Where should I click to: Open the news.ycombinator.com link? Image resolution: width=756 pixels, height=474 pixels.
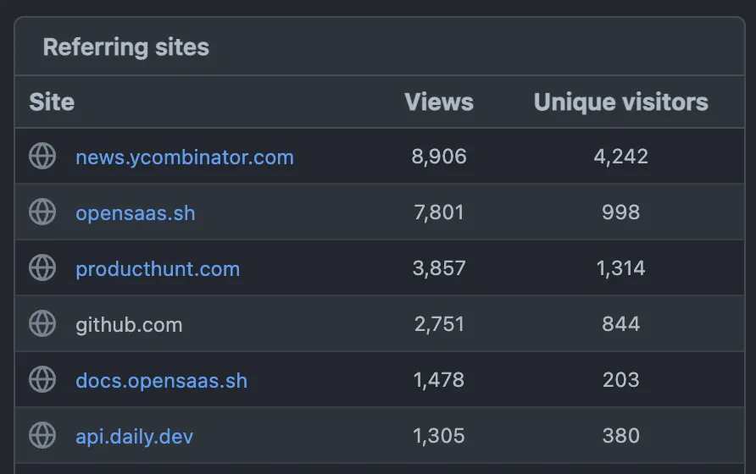tap(185, 157)
